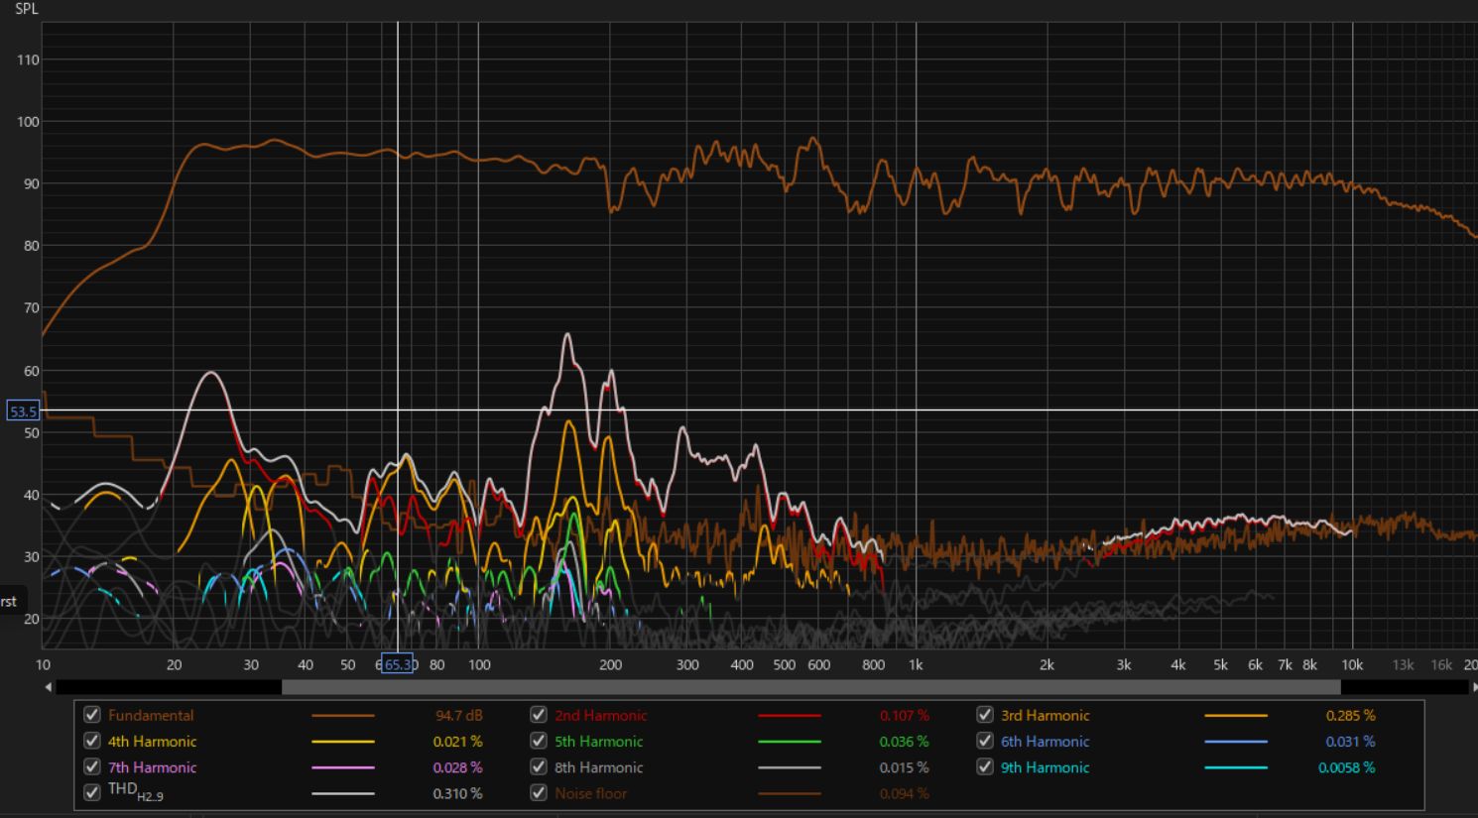Turn off the 5th Harmonic checkbox
The height and width of the screenshot is (818, 1478).
pos(539,742)
